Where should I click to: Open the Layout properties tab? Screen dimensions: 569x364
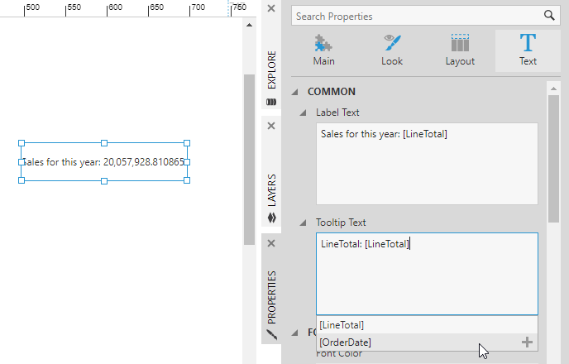tap(460, 50)
